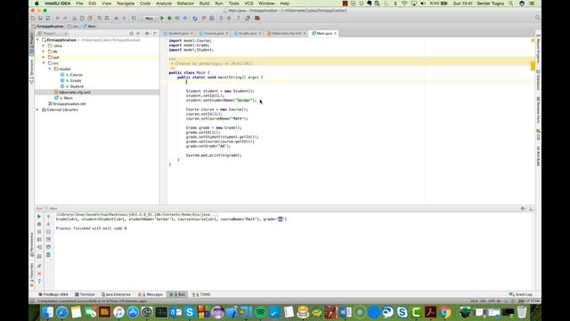Open Search Everywhere magnifier at top right

(537, 18)
